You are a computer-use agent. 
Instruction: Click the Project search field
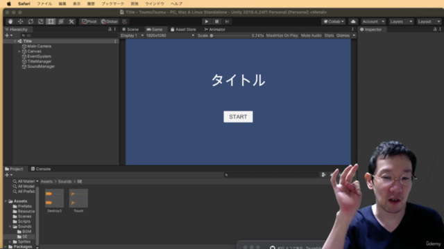click(271, 175)
